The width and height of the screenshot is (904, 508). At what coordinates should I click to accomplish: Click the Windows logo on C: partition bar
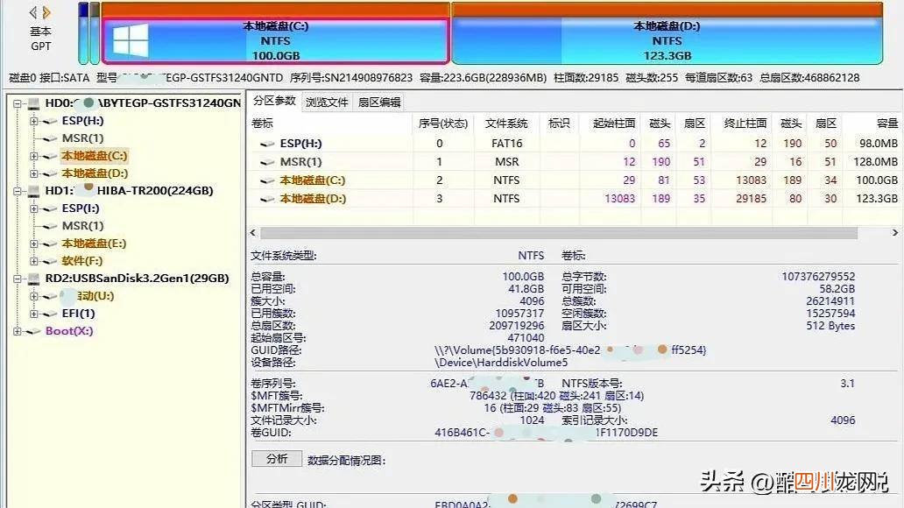tap(131, 40)
